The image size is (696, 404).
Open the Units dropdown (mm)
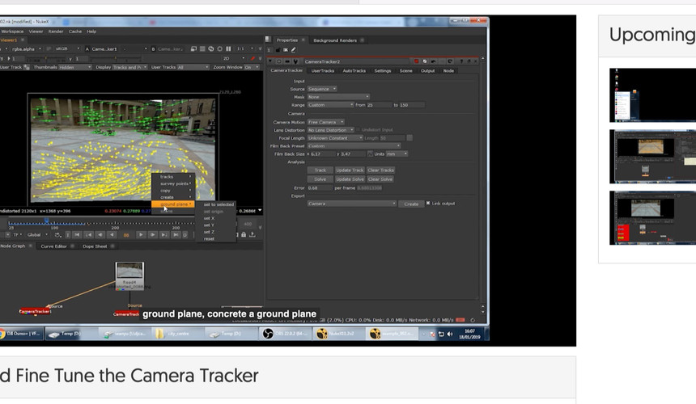tap(397, 154)
